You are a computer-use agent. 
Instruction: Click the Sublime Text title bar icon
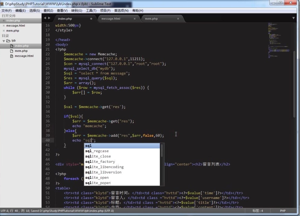2,4
